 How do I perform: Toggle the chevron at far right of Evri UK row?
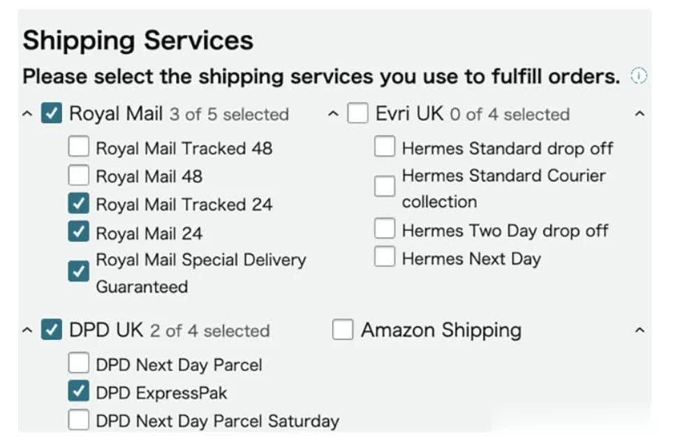click(x=640, y=114)
